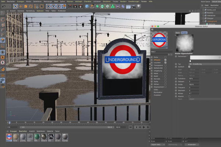Select the green PBR material thumbnail
The image size is (221, 147).
click(37, 137)
